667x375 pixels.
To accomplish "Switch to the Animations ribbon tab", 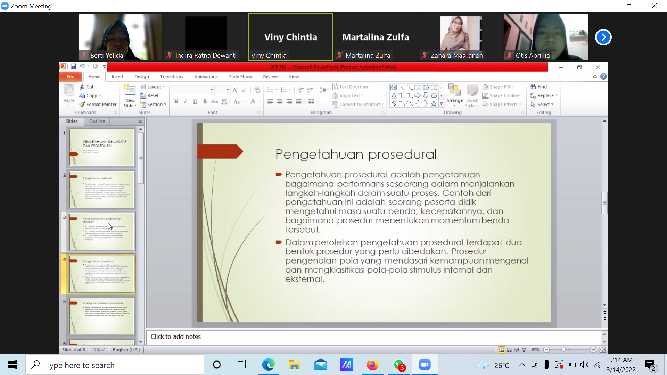I will (206, 77).
